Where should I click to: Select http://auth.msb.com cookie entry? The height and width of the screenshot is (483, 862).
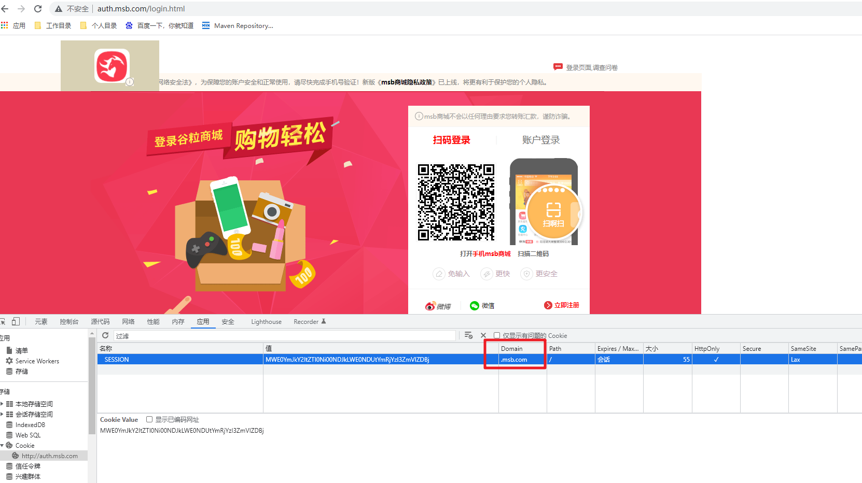tap(45, 456)
